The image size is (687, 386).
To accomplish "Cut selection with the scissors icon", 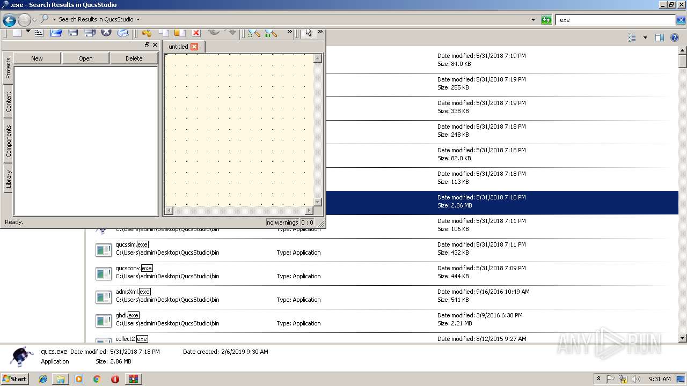I will point(147,33).
